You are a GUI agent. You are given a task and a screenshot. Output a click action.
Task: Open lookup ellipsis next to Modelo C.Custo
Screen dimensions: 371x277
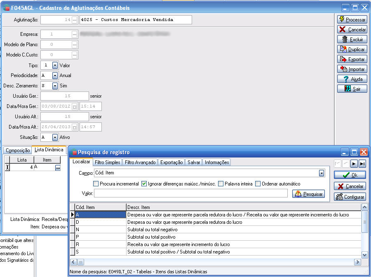[x=75, y=55]
